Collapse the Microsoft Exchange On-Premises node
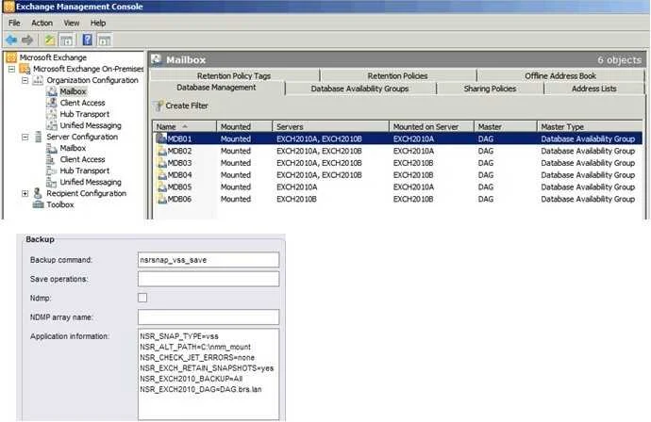 [x=11, y=69]
